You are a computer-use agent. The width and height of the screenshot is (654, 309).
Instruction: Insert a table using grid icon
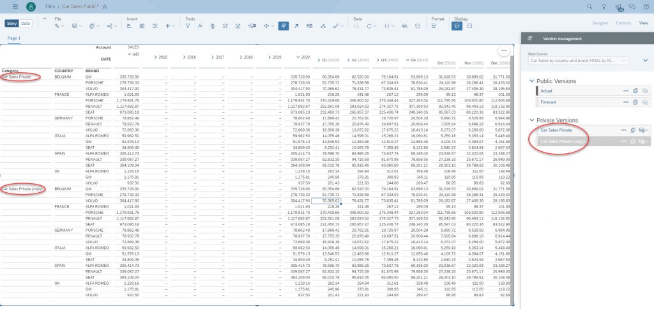pos(142,26)
